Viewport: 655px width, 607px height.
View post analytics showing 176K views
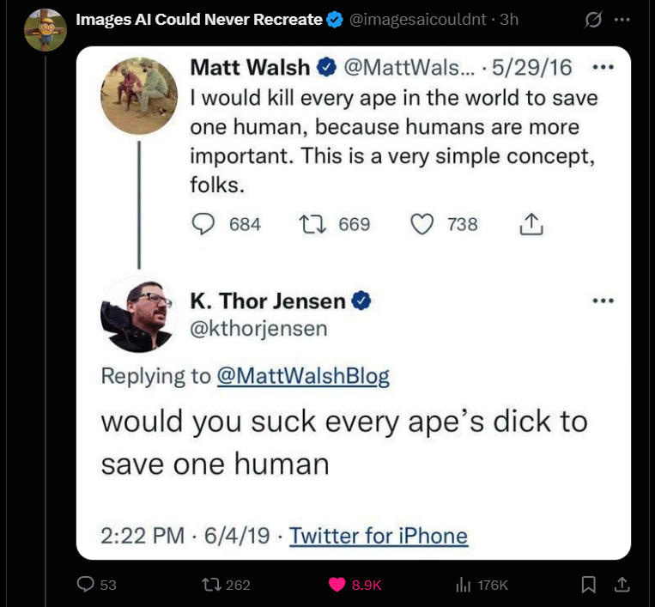point(464,585)
